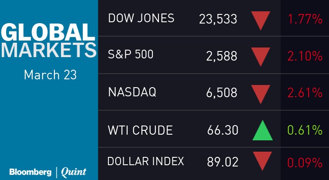
Task: Click the Dow Jones value 23,533
Action: (x=218, y=19)
